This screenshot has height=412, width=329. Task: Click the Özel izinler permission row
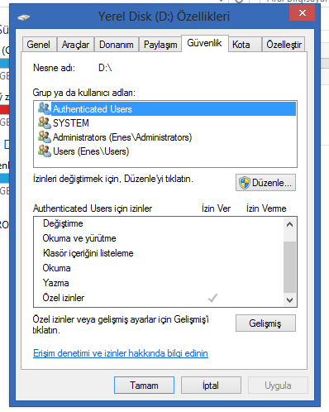(x=159, y=298)
